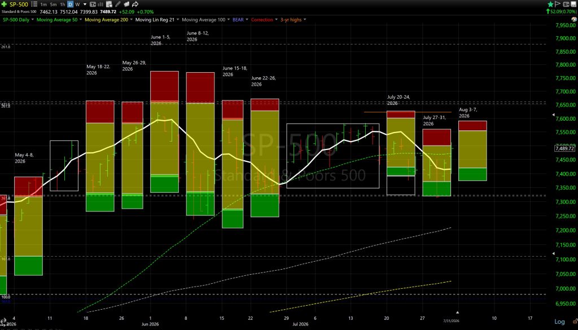Image resolution: width=578 pixels, height=330 pixels.
Task: Click the open price 7462.13 in header
Action: tap(49, 12)
